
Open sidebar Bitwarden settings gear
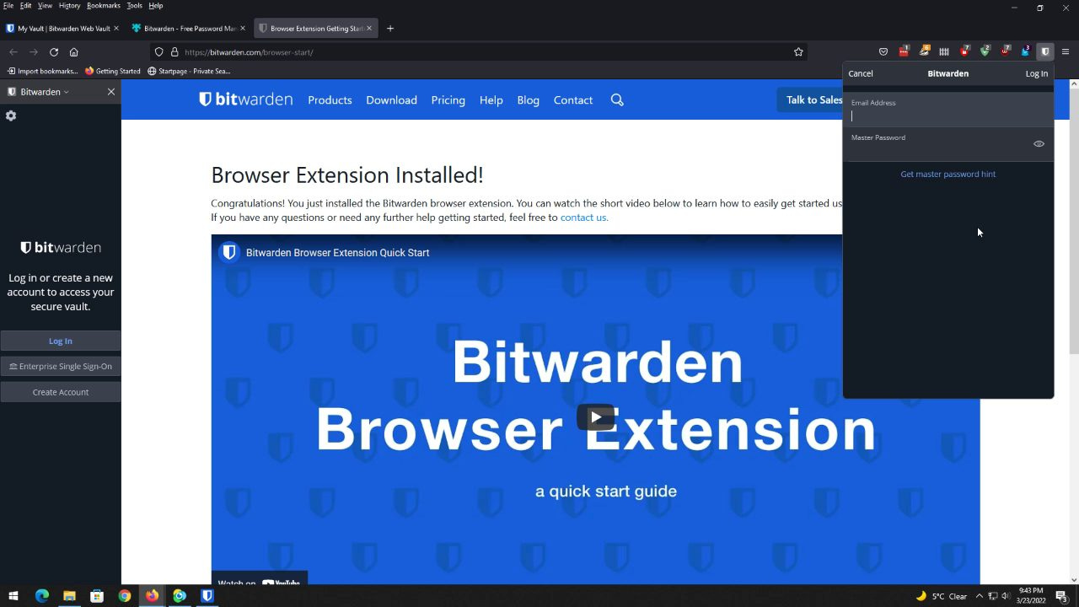(11, 115)
